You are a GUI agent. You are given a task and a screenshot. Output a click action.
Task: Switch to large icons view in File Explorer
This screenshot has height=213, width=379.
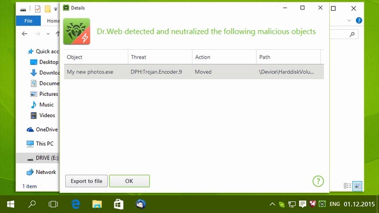tap(358, 186)
